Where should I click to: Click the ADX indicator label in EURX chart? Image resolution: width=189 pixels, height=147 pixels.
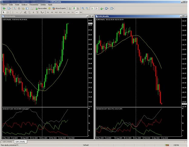click(x=109, y=109)
